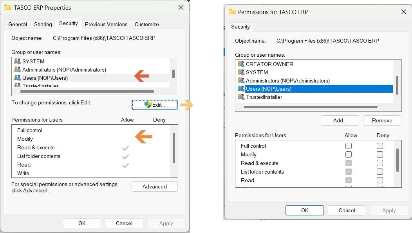
Task: Check the Deny box for Modify
Action: [x=380, y=154]
